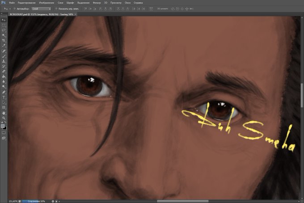Screen dimensions: 304x203
Task: Toggle Quick Mask mode
Action: tap(4, 133)
